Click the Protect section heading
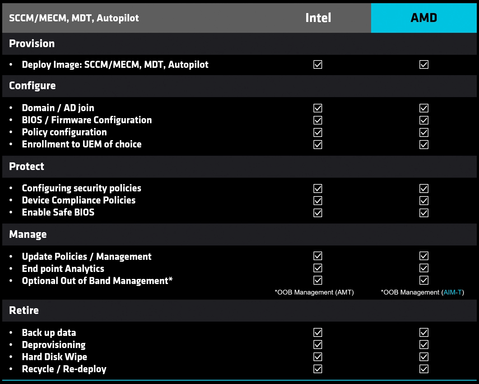The image size is (479, 384). tap(27, 167)
